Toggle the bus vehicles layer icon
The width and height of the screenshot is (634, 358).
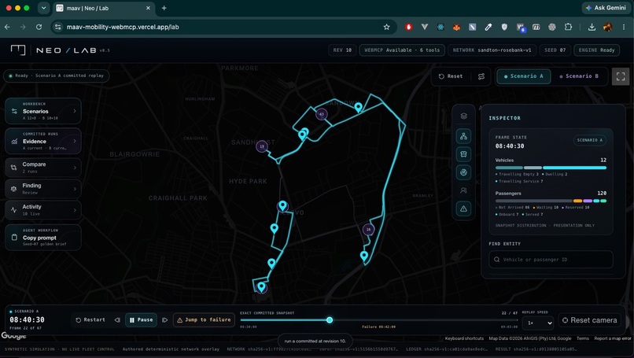463,154
